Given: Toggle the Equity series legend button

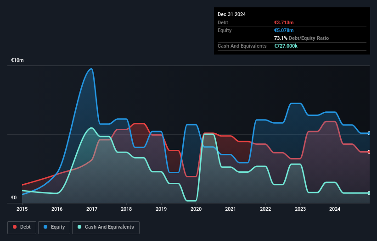Looking at the screenshot, I should 54,227.
